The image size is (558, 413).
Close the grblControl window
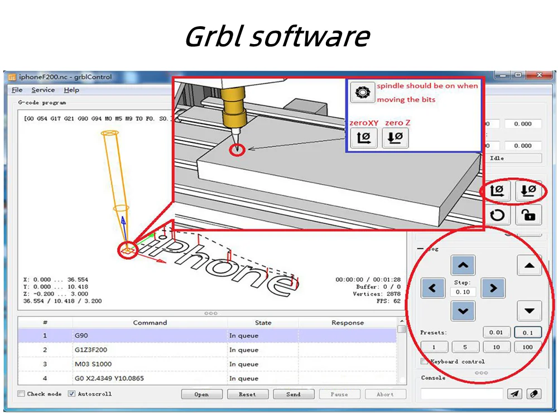click(x=539, y=75)
